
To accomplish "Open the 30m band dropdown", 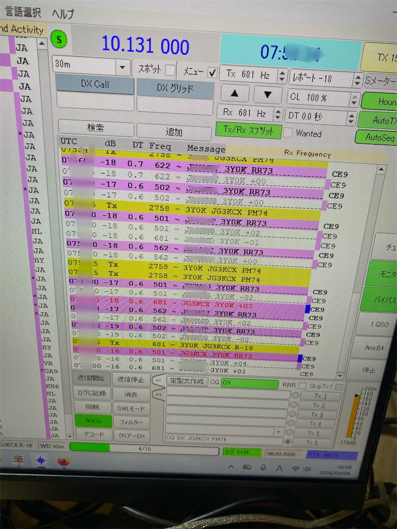I will [123, 67].
